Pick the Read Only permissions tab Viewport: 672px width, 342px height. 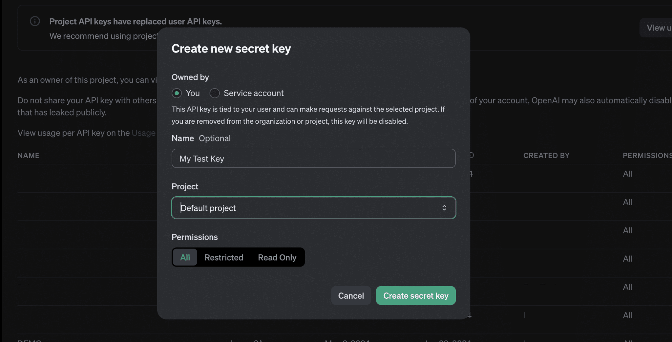(x=277, y=257)
